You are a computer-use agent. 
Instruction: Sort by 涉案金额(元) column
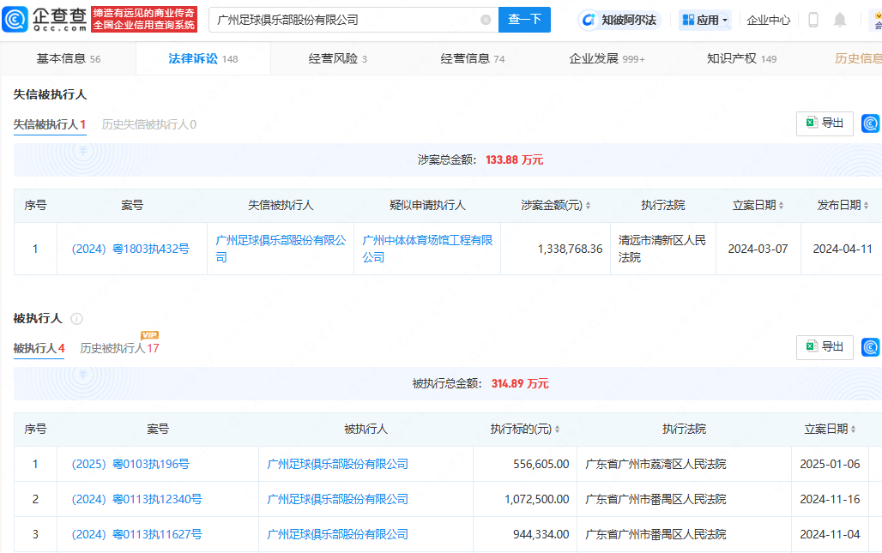(x=589, y=206)
